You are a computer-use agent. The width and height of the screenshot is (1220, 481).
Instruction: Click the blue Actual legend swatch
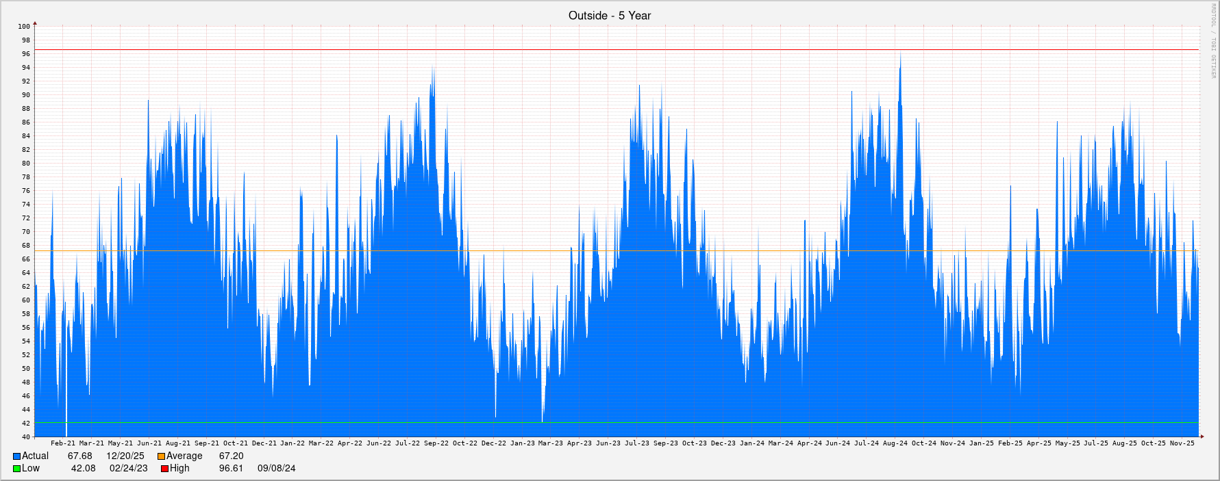pyautogui.click(x=16, y=456)
